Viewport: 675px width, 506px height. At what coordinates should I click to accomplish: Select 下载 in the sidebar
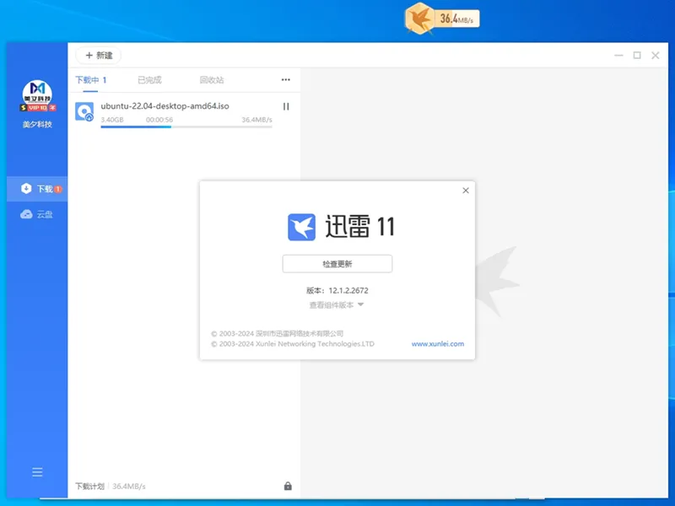(37, 189)
